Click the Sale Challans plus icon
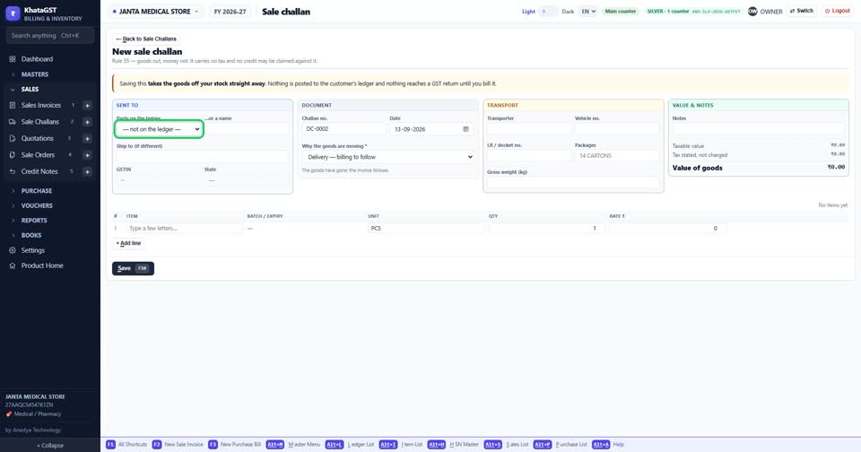The image size is (861, 452). (87, 122)
